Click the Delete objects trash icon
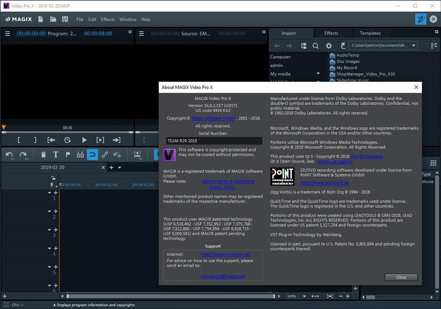 click(x=44, y=154)
